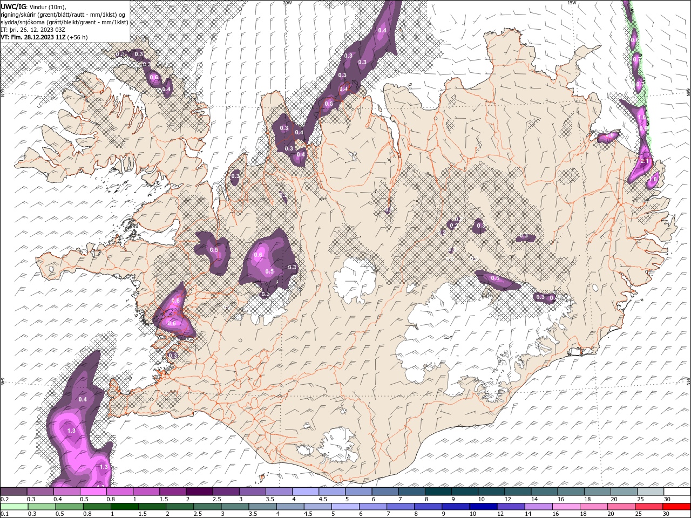
Task: Select the bright red swatch ending the rain scale
Action: [677, 507]
